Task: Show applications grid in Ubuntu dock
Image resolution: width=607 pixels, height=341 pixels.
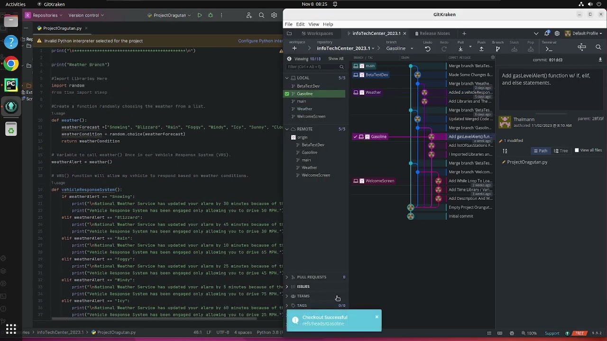Action: tap(11, 329)
